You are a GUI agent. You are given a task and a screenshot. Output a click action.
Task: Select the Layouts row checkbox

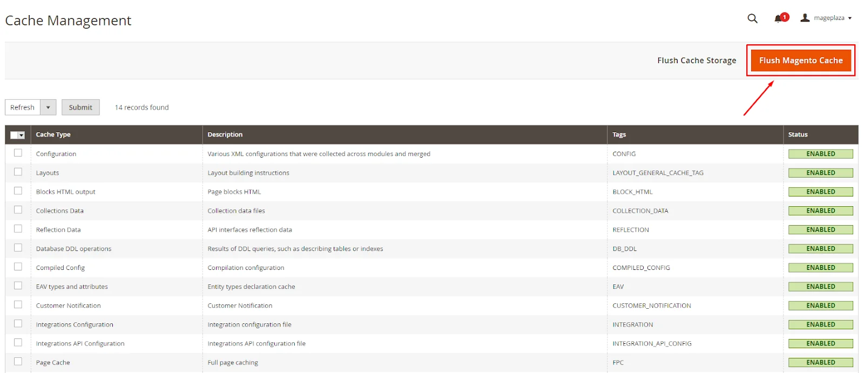[18, 172]
